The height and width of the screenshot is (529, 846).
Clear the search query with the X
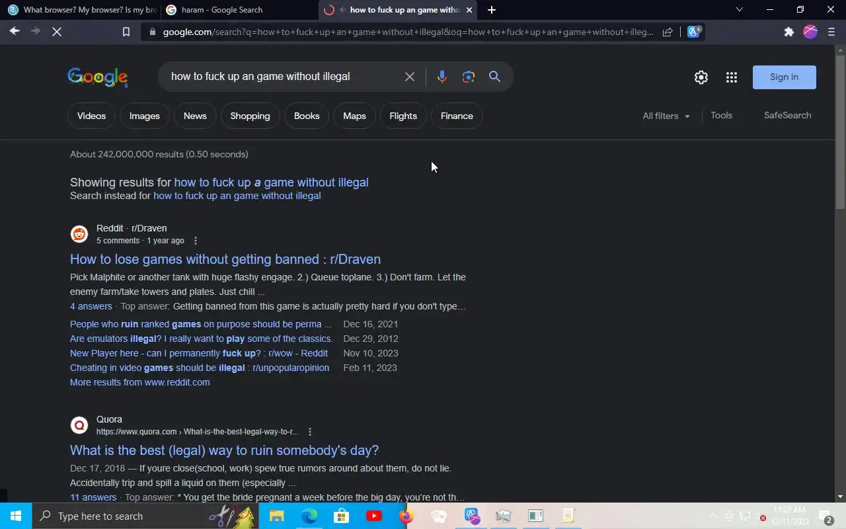point(410,77)
